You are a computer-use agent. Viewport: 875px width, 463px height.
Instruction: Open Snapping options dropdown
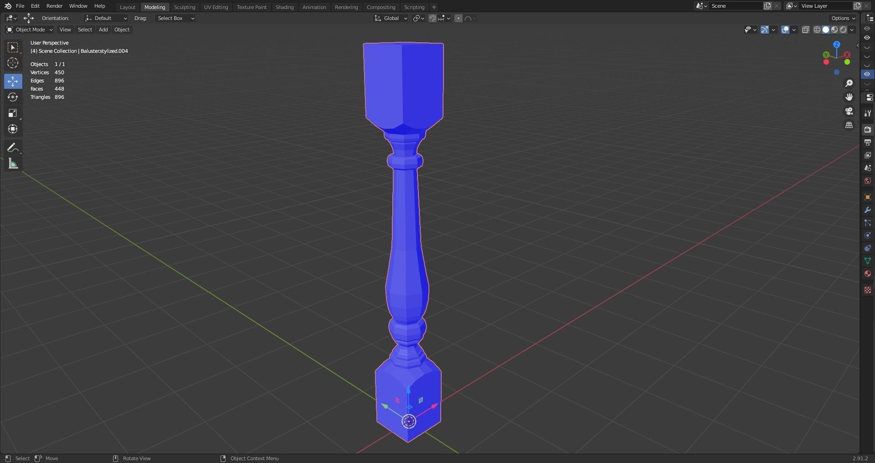coord(445,18)
